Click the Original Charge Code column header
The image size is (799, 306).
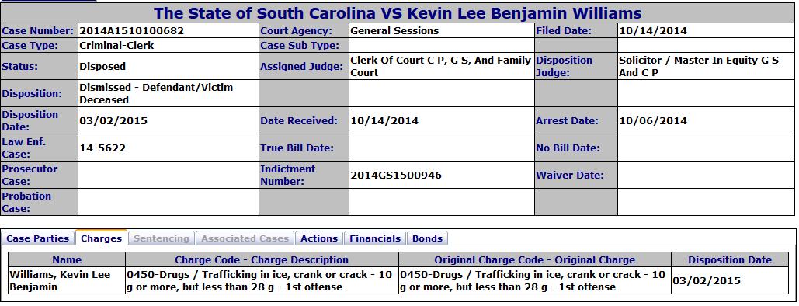(534, 259)
